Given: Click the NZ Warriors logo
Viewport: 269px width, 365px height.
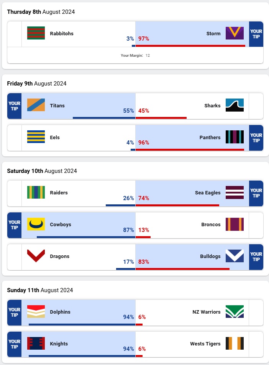Looking at the screenshot, I should (235, 311).
